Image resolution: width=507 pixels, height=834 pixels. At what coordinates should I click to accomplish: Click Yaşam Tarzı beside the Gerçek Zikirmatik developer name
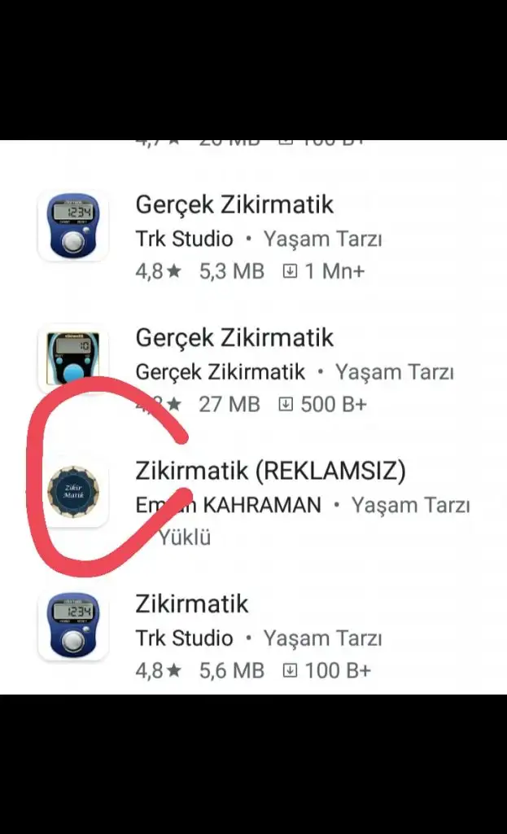click(x=395, y=372)
